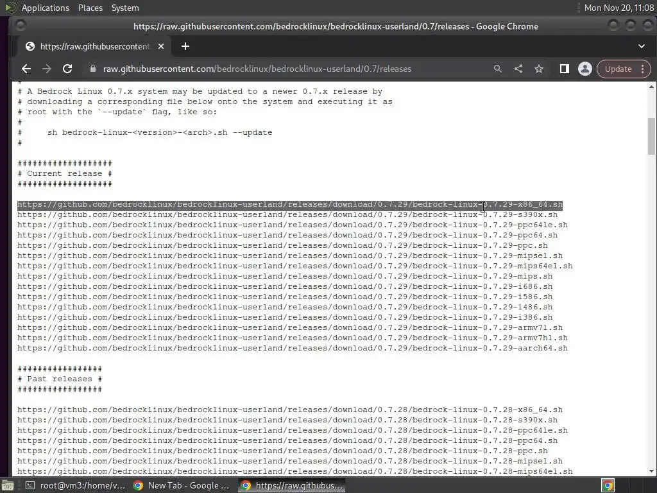Click the '# Current release #' heading text
657x493 pixels.
65,173
